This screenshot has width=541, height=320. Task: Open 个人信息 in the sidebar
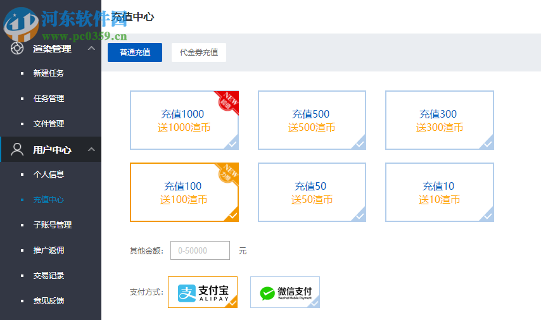click(49, 175)
